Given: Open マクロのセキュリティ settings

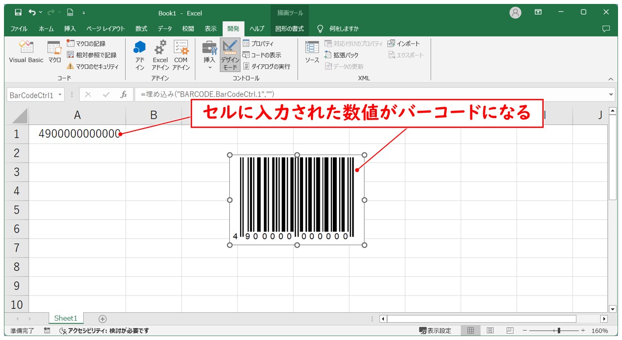Looking at the screenshot, I should (93, 66).
